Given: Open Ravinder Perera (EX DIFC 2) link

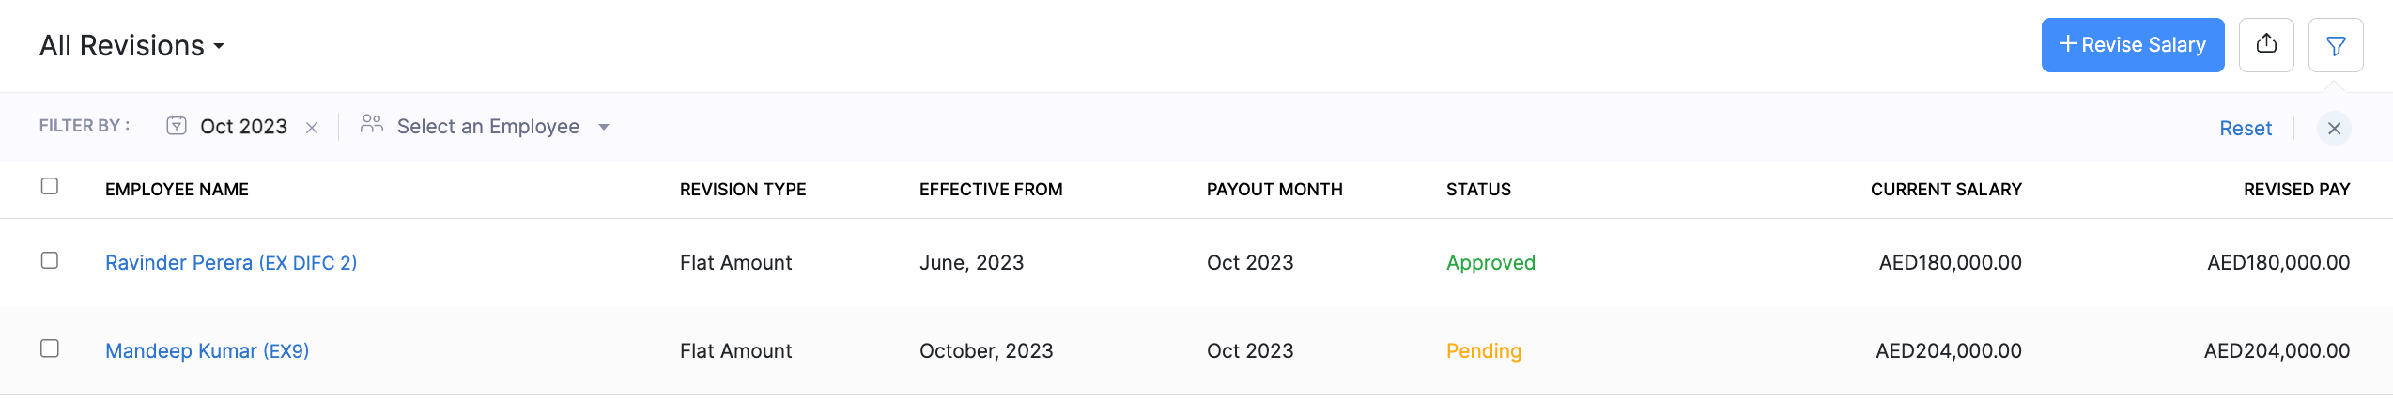Looking at the screenshot, I should pyautogui.click(x=231, y=263).
